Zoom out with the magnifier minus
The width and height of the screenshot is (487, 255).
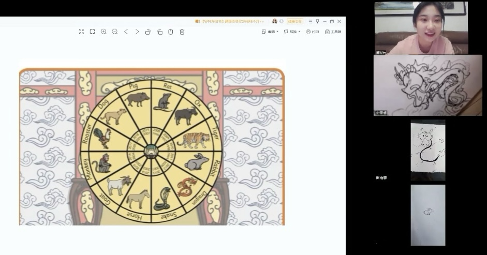[x=115, y=32]
